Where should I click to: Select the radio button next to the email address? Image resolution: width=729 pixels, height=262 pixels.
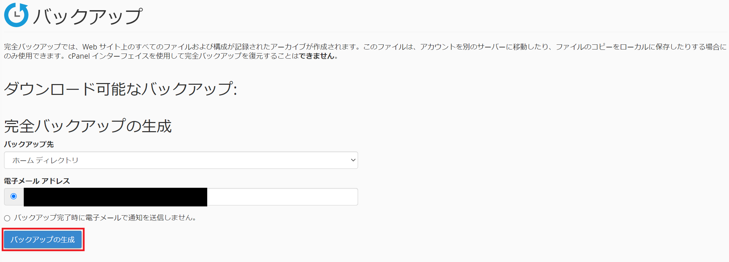[13, 197]
